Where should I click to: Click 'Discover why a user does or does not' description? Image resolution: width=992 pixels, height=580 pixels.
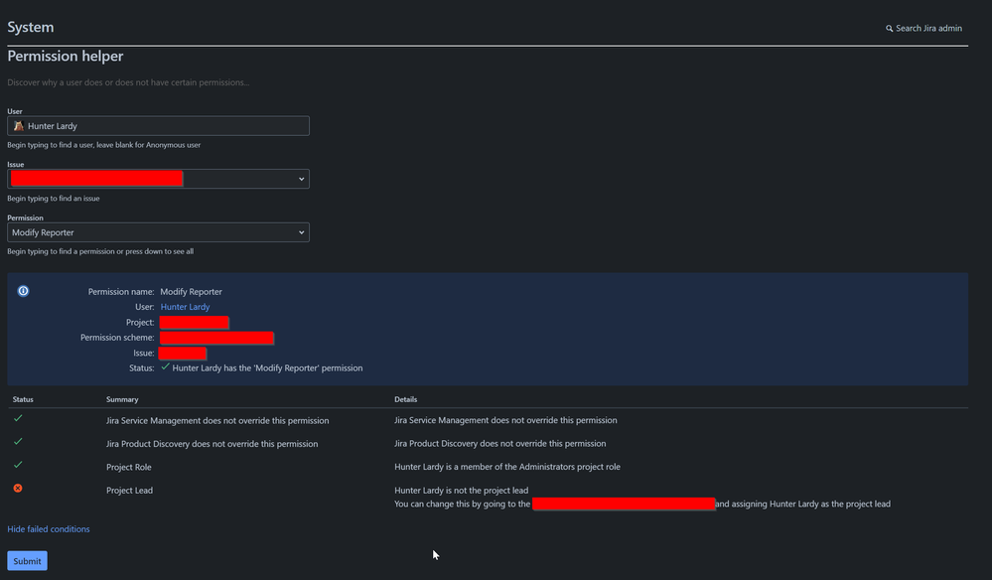pyautogui.click(x=128, y=82)
